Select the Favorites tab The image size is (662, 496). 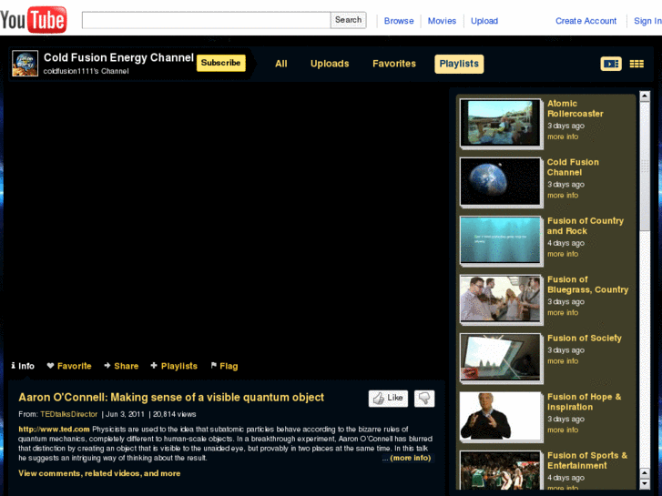[x=394, y=64]
